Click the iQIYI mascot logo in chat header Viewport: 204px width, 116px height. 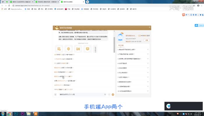click(57, 28)
